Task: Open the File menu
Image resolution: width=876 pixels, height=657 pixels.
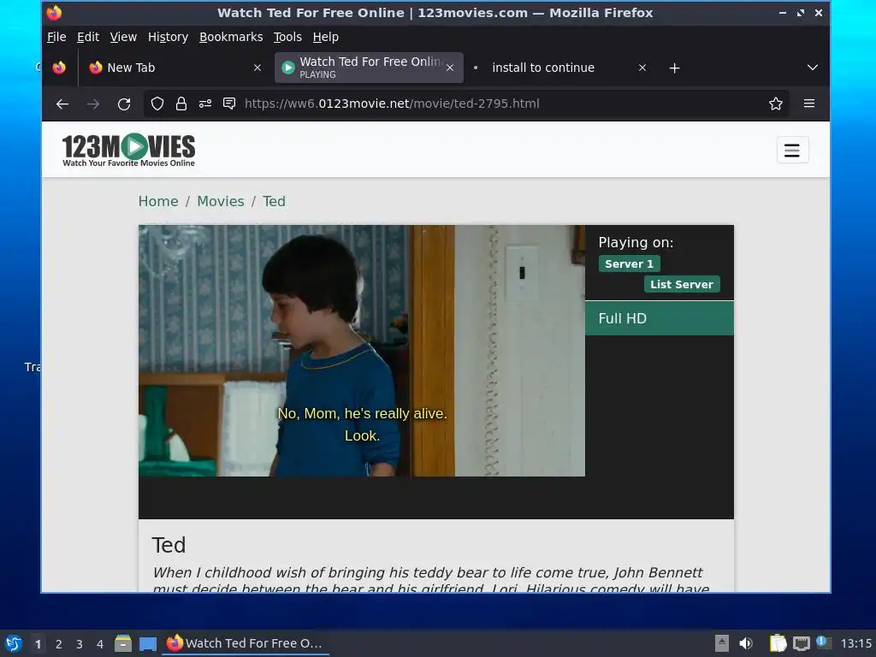Action: tap(56, 37)
